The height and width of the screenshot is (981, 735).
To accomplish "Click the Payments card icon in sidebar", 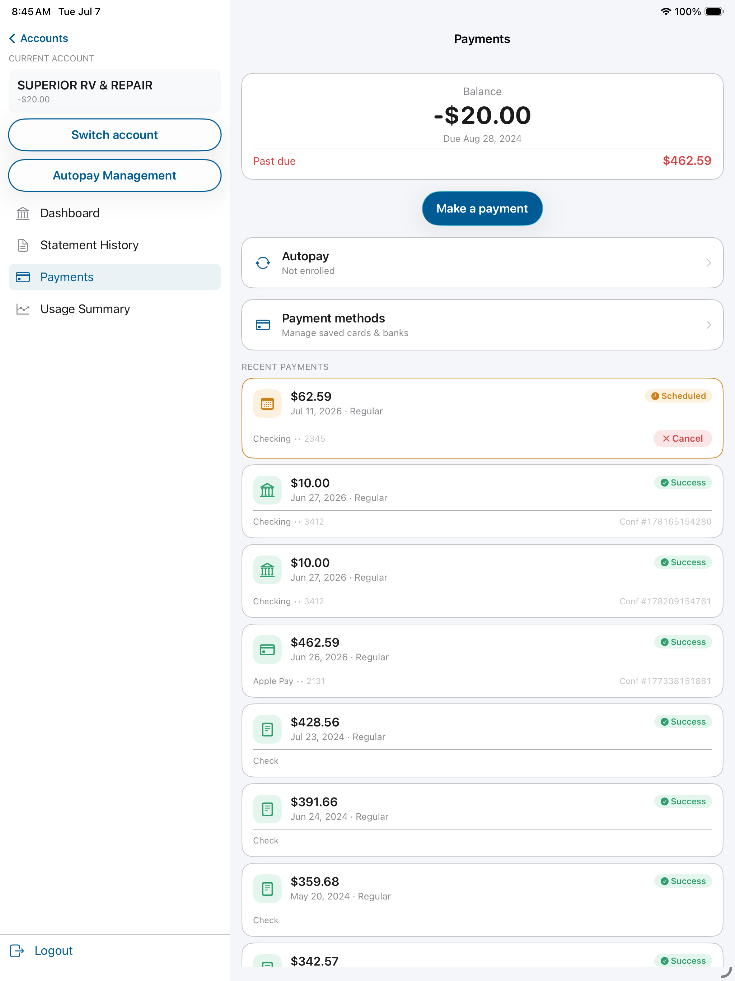I will tap(23, 277).
